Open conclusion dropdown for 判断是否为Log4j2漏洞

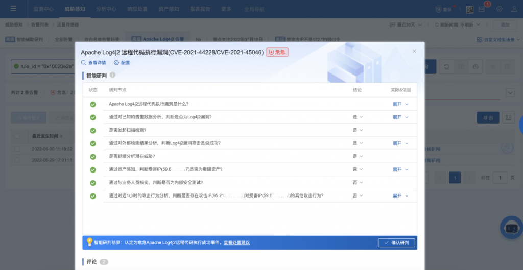pyautogui.click(x=358, y=117)
